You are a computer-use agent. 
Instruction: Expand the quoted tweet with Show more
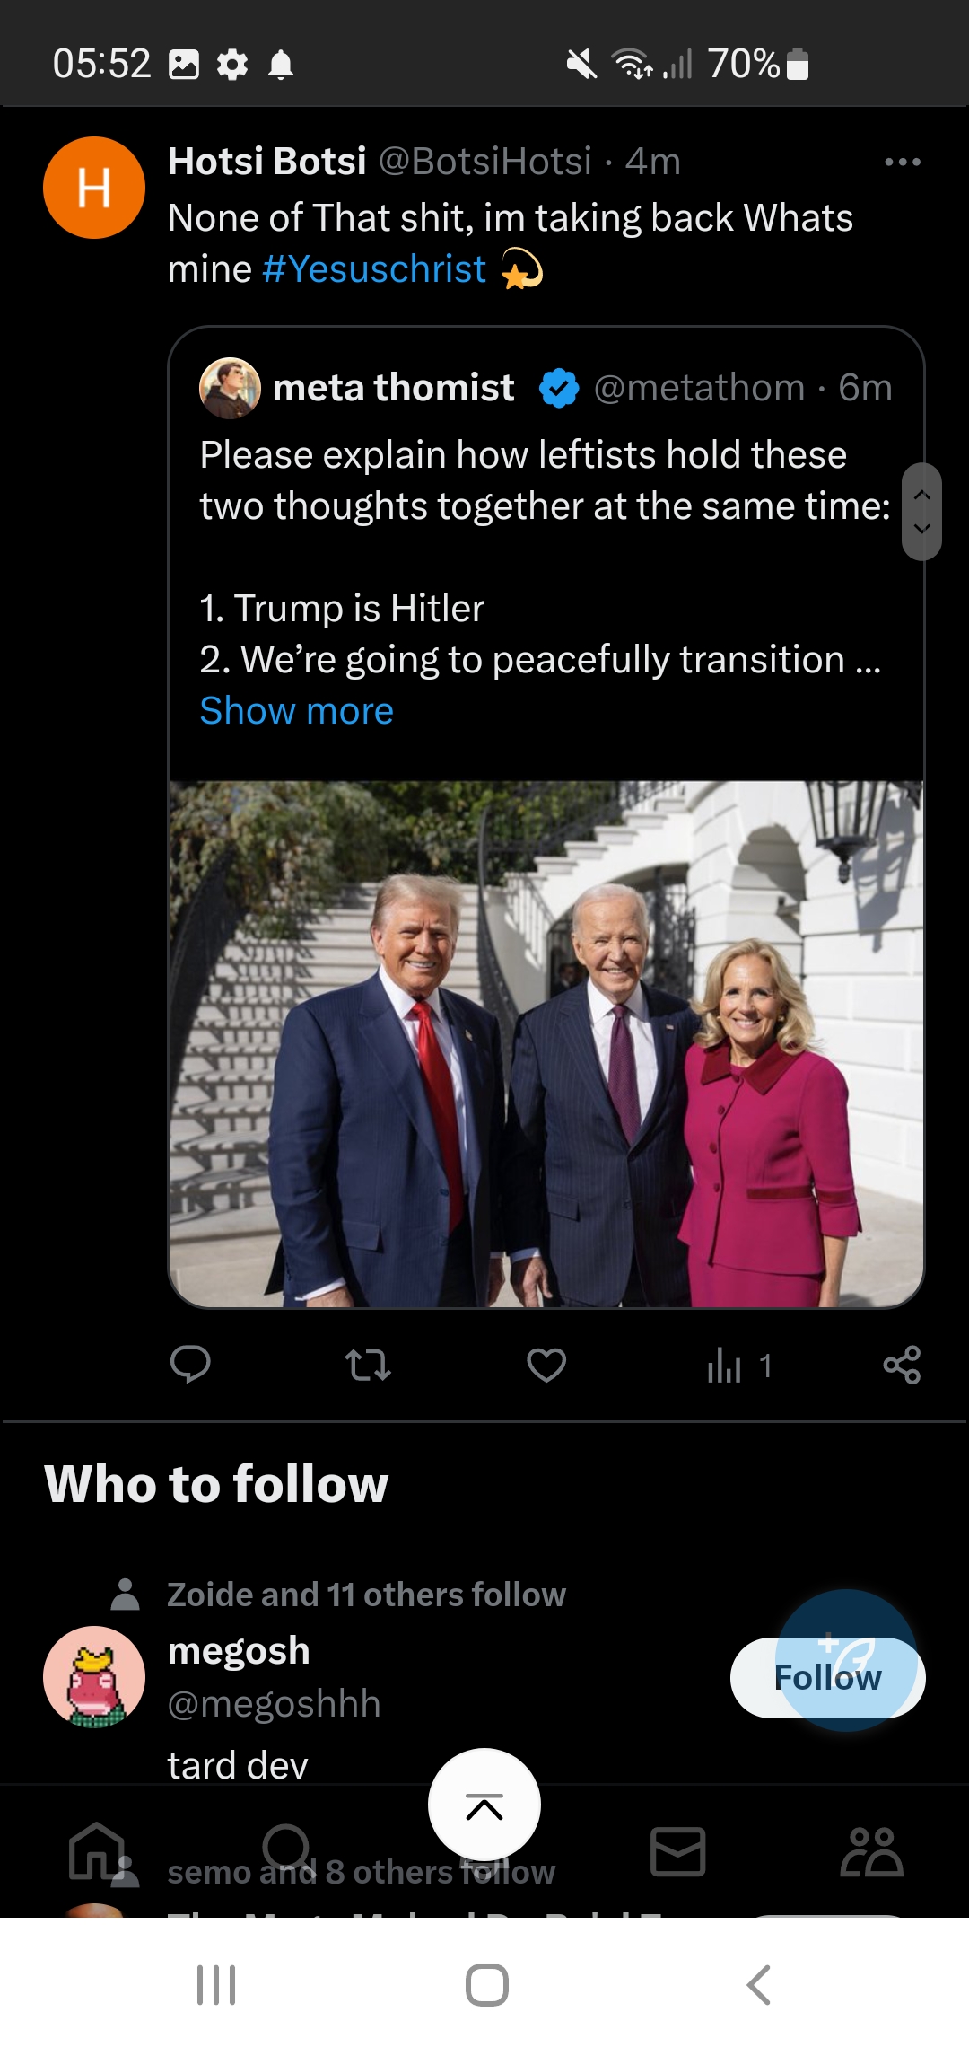[x=297, y=710]
